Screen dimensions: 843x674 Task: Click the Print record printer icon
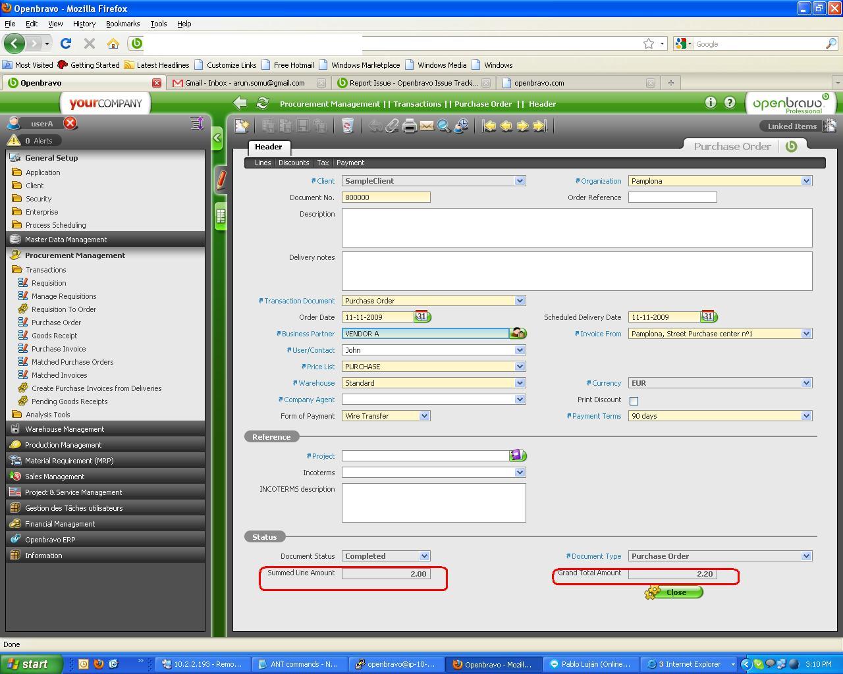point(410,126)
